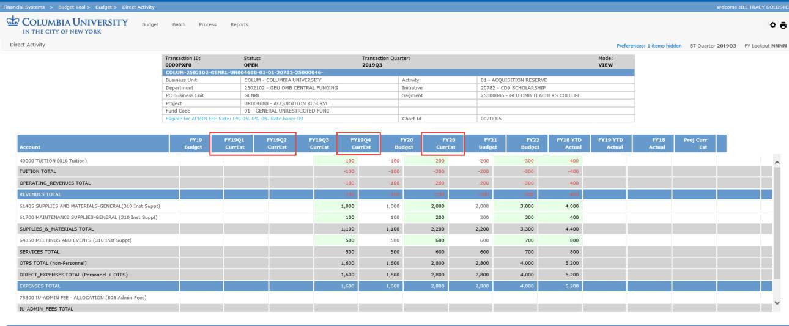Image resolution: width=789 pixels, height=326 pixels.
Task: Open the Batch menu
Action: pos(179,24)
